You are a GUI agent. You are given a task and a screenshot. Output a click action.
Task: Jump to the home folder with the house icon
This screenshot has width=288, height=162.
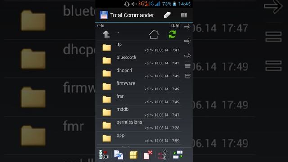tap(154, 34)
